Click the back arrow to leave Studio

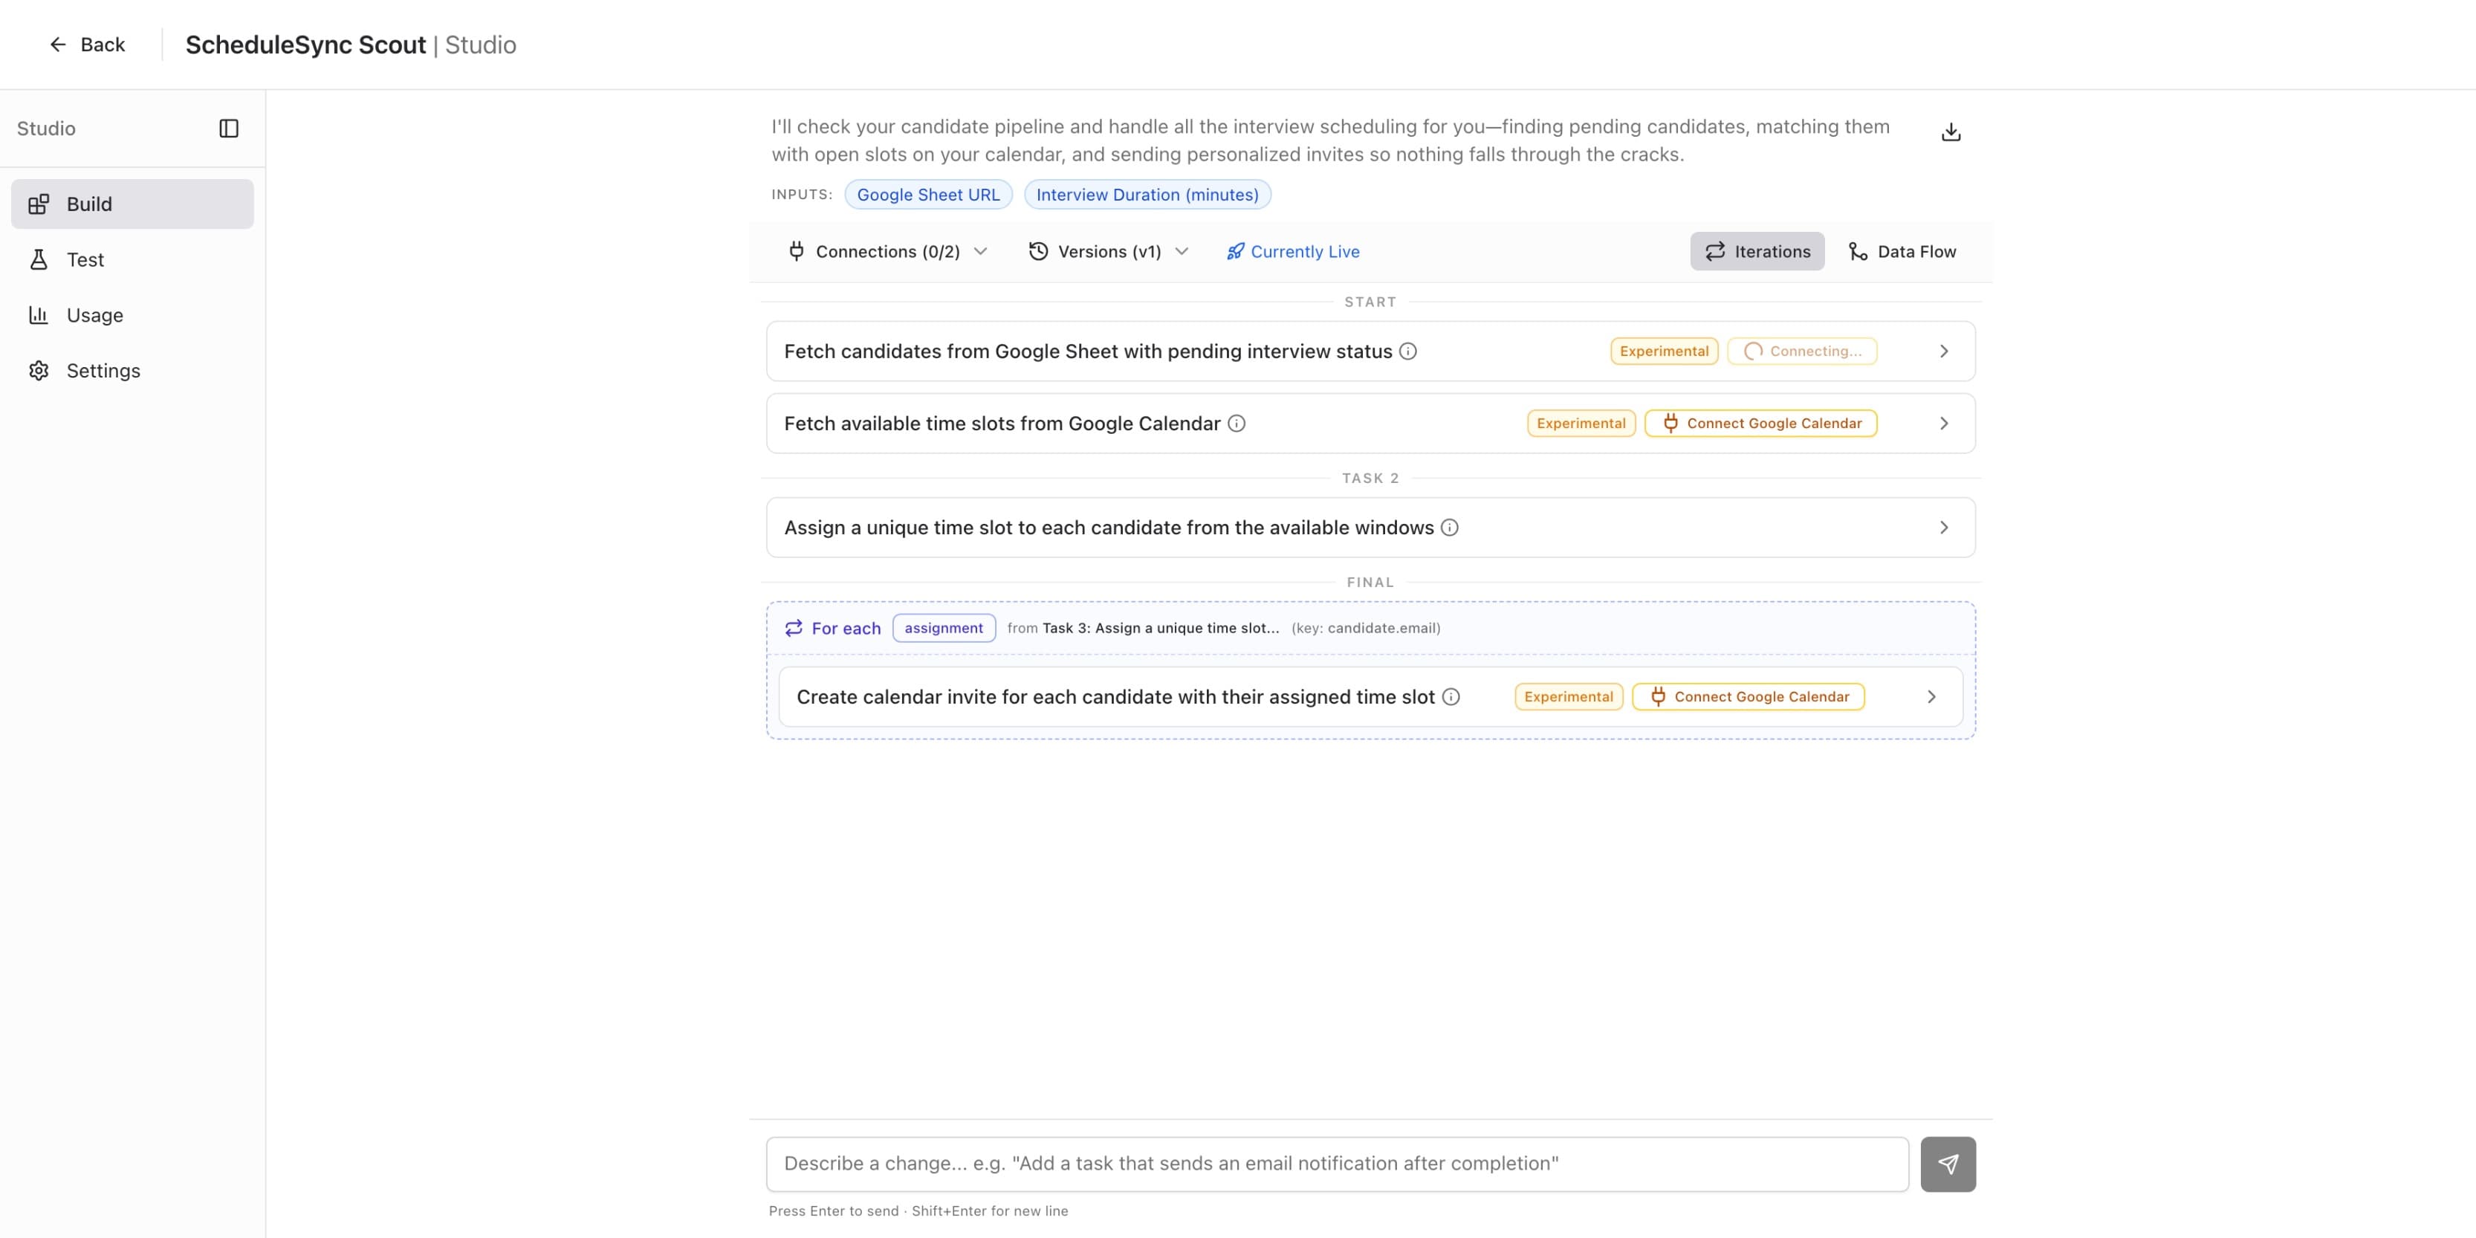(58, 45)
